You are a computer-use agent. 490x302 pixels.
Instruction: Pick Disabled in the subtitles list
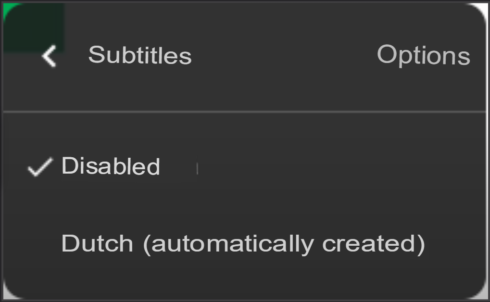111,166
